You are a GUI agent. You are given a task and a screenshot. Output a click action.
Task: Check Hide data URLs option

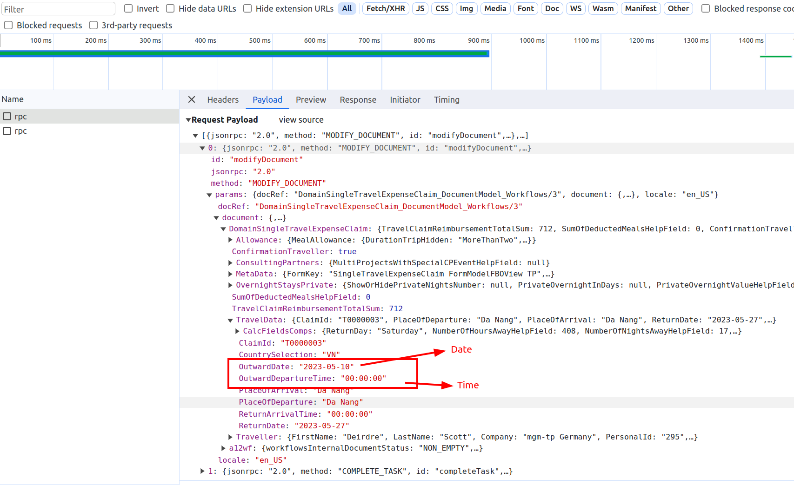171,8
